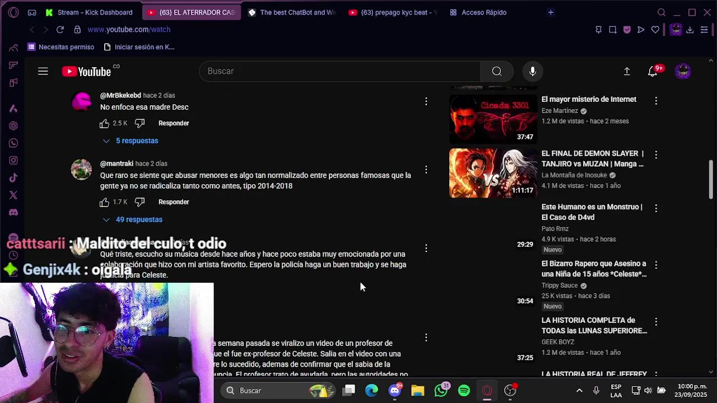Screen dimensions: 717x403
Task: Dislike the comment by @MrBkekebd
Action: [x=140, y=123]
